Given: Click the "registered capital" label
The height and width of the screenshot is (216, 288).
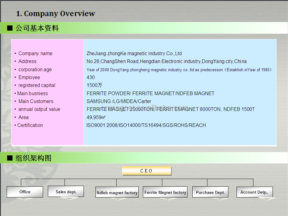Looking at the screenshot, I should coord(37,85).
